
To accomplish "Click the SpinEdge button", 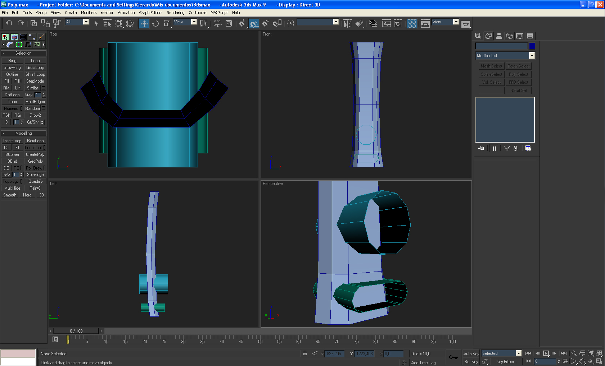I will pos(35,175).
